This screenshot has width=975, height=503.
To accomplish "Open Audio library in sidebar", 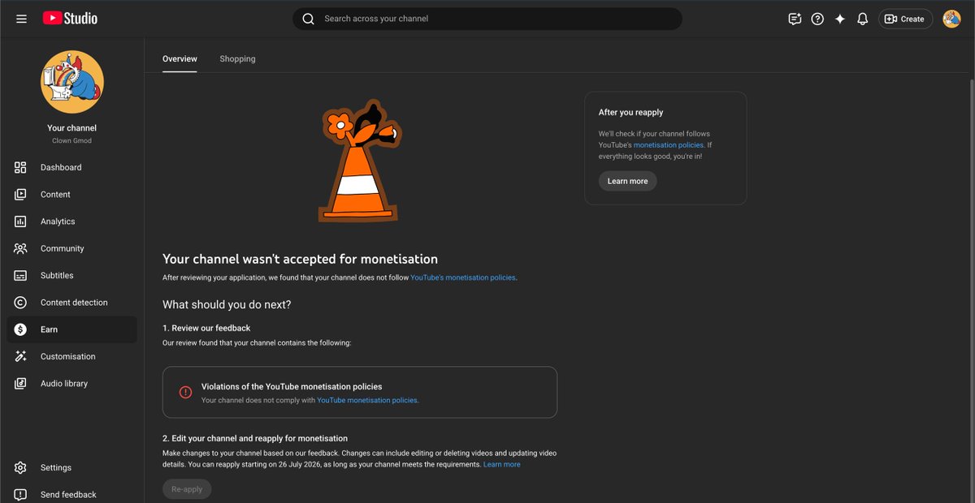I will [71, 384].
